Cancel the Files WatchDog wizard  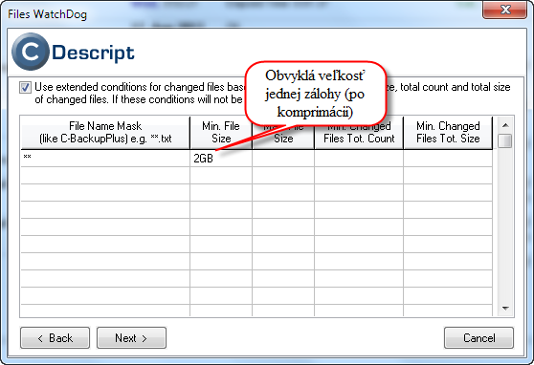tap(478, 338)
